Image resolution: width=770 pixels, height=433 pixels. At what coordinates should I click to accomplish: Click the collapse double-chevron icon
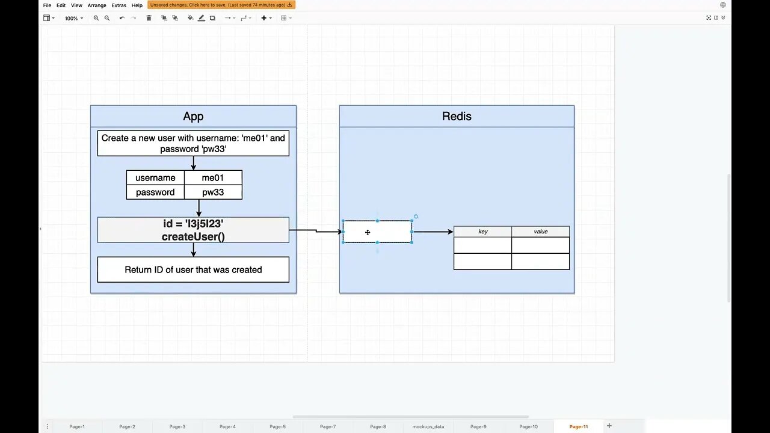[x=723, y=18]
